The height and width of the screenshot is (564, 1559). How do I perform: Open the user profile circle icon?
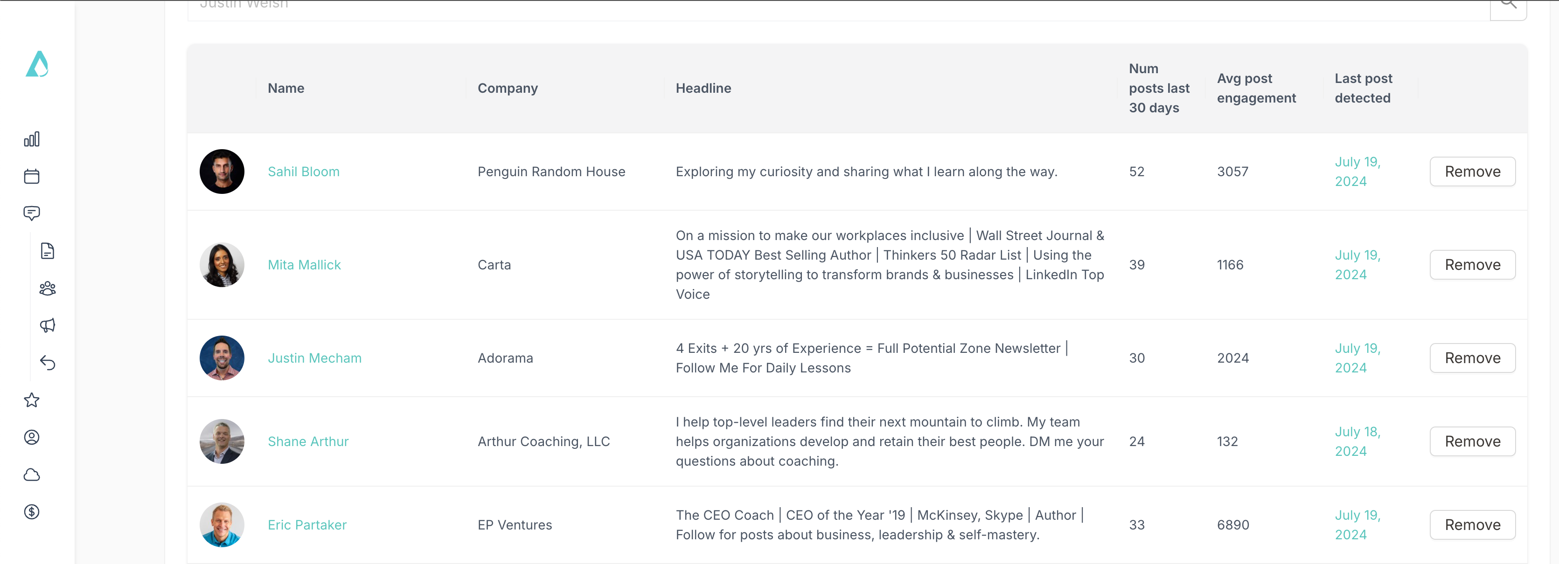(x=31, y=437)
